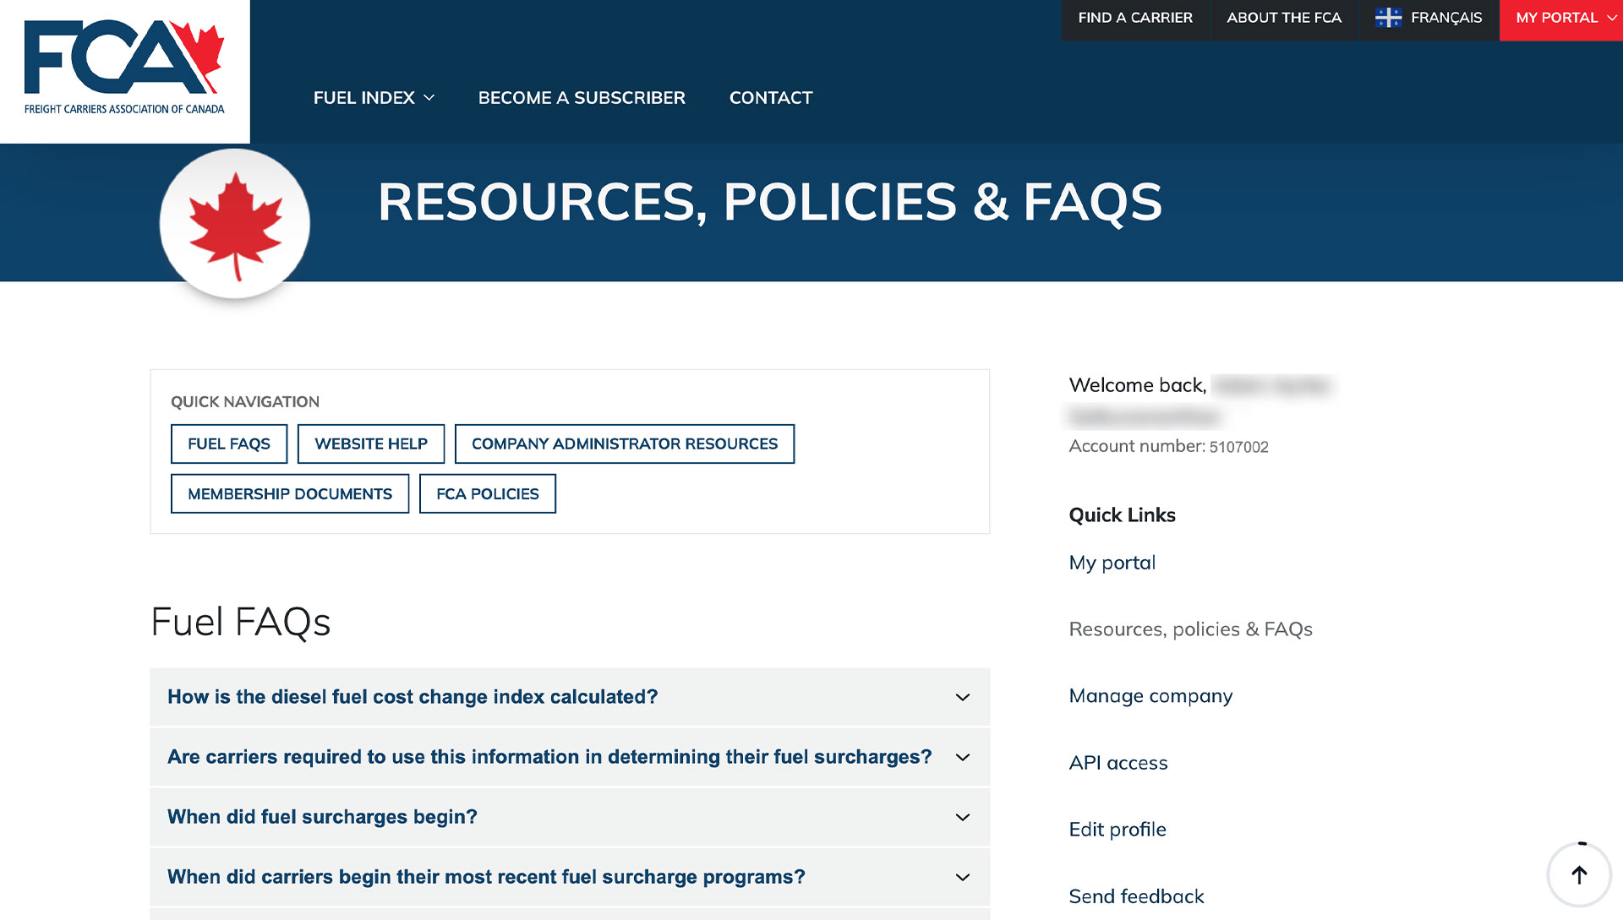The height and width of the screenshot is (920, 1623).
Task: Jump to Website Help section
Action: coord(371,444)
